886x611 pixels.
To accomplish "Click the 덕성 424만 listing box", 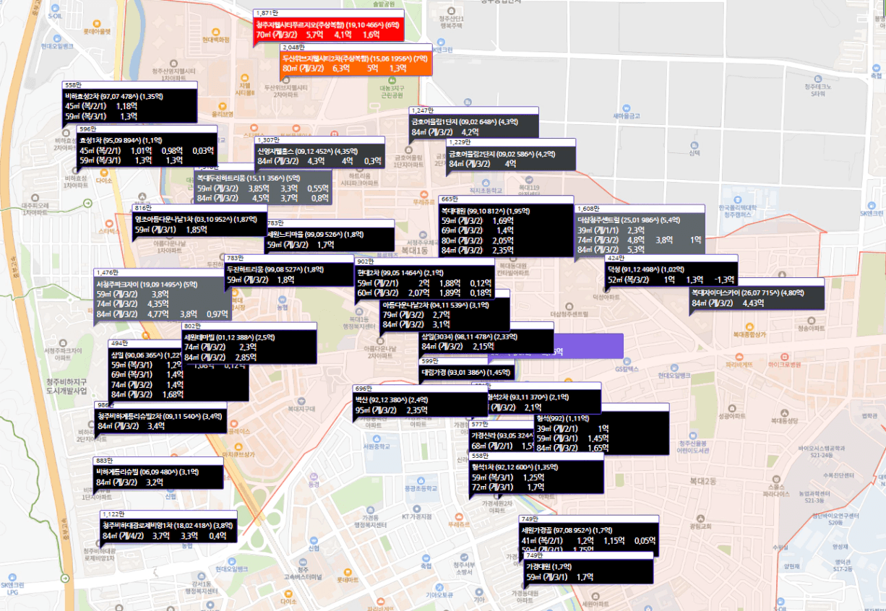I will 671,270.
